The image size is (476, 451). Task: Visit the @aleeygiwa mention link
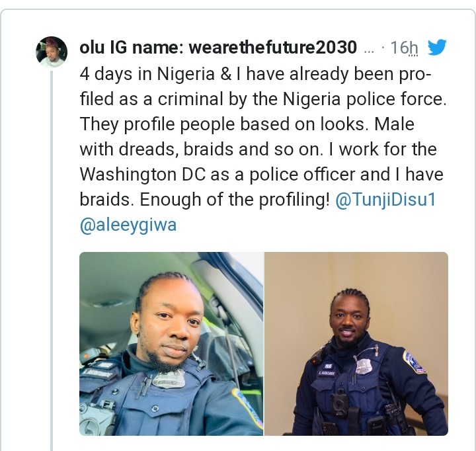point(128,225)
